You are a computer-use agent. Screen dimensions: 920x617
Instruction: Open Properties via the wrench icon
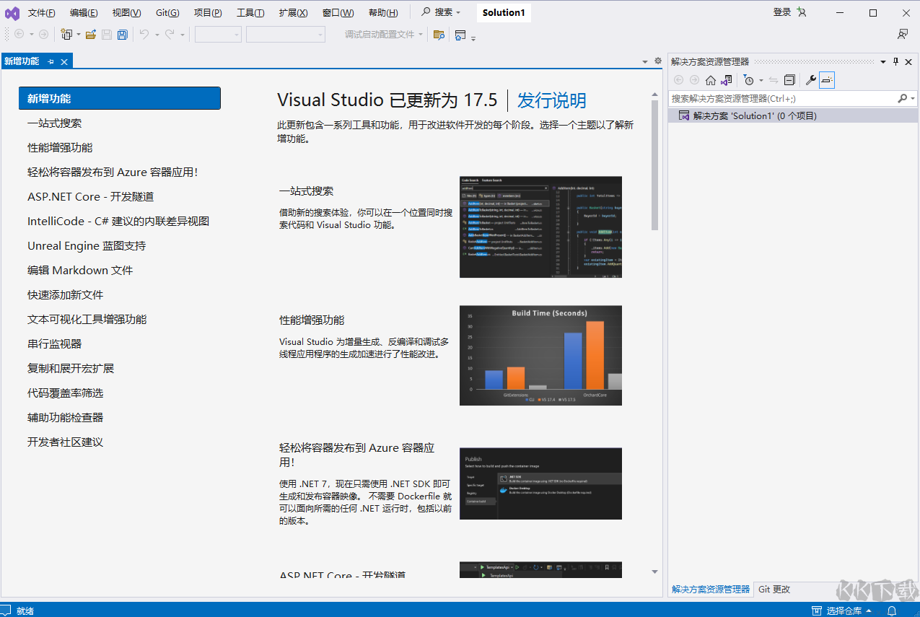(811, 80)
